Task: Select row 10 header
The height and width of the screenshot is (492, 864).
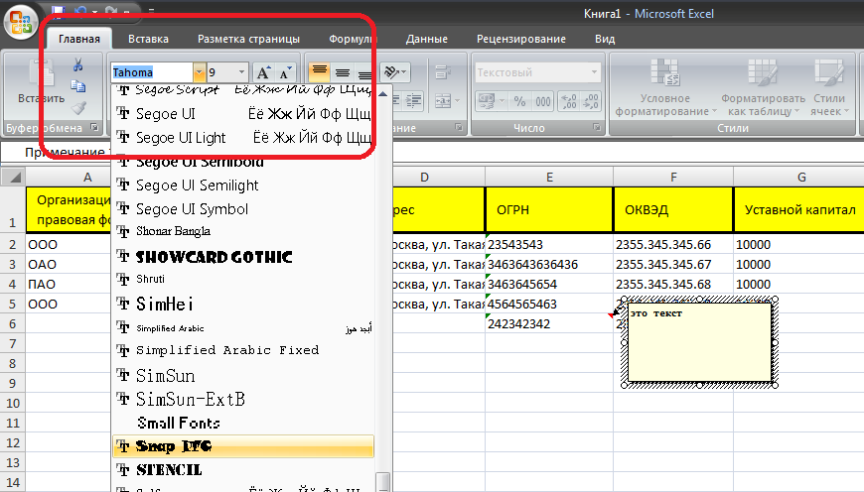Action: pos(13,403)
